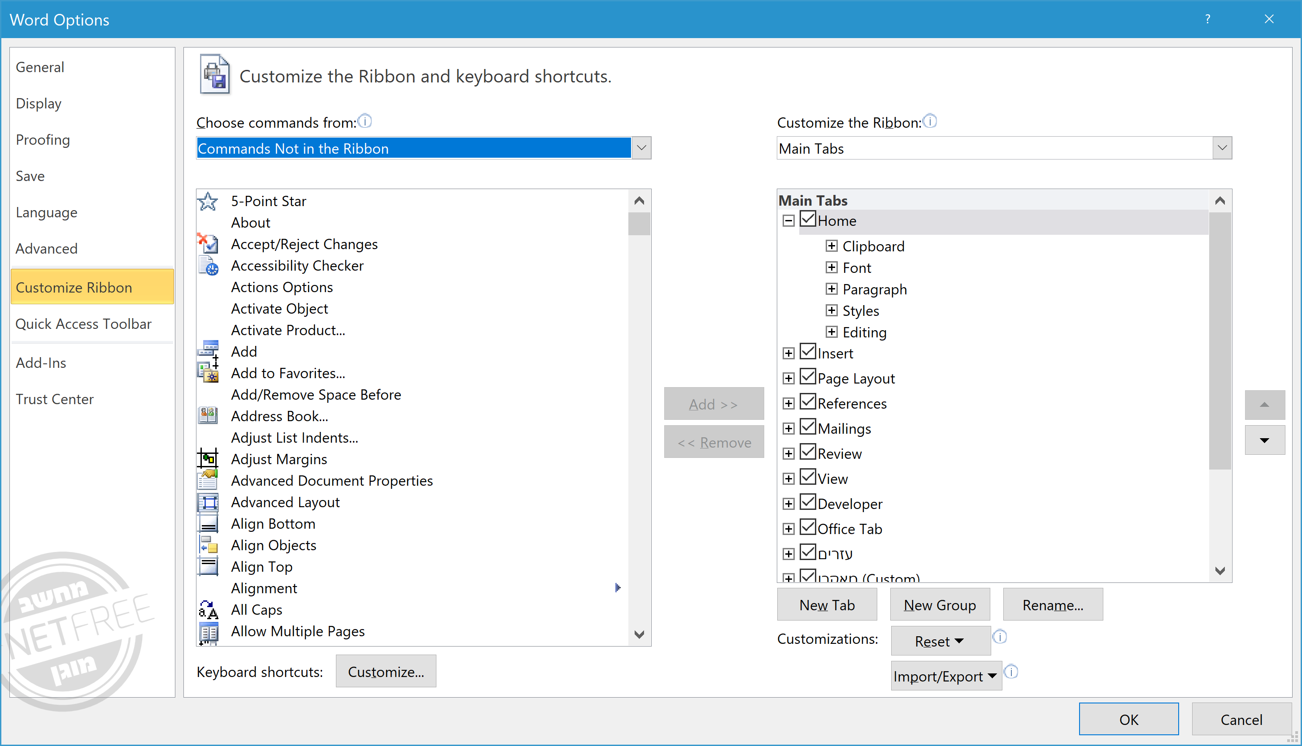Collapse the Home tab tree node
Image resolution: width=1302 pixels, height=746 pixels.
(788, 221)
